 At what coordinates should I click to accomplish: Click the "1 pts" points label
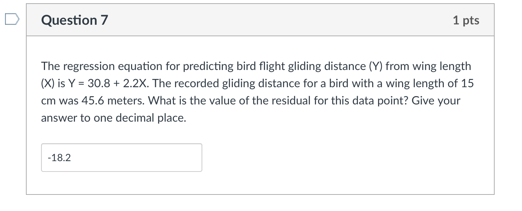point(466,20)
